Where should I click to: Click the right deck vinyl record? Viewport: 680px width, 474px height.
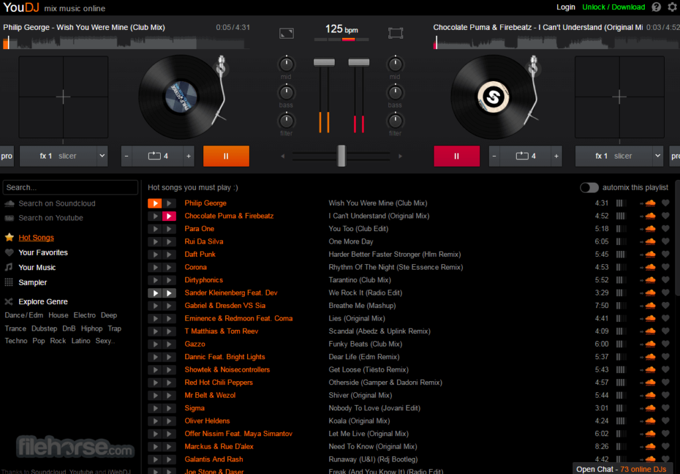click(493, 97)
